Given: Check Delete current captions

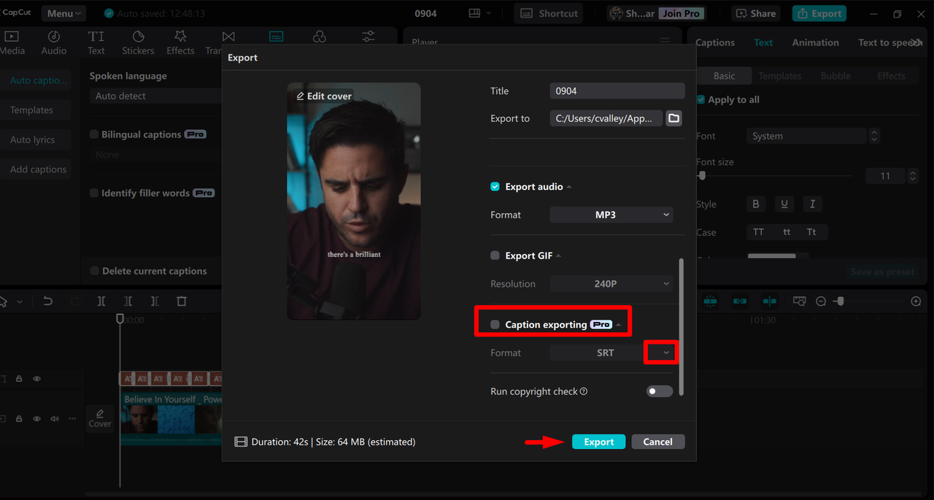Looking at the screenshot, I should [x=94, y=271].
